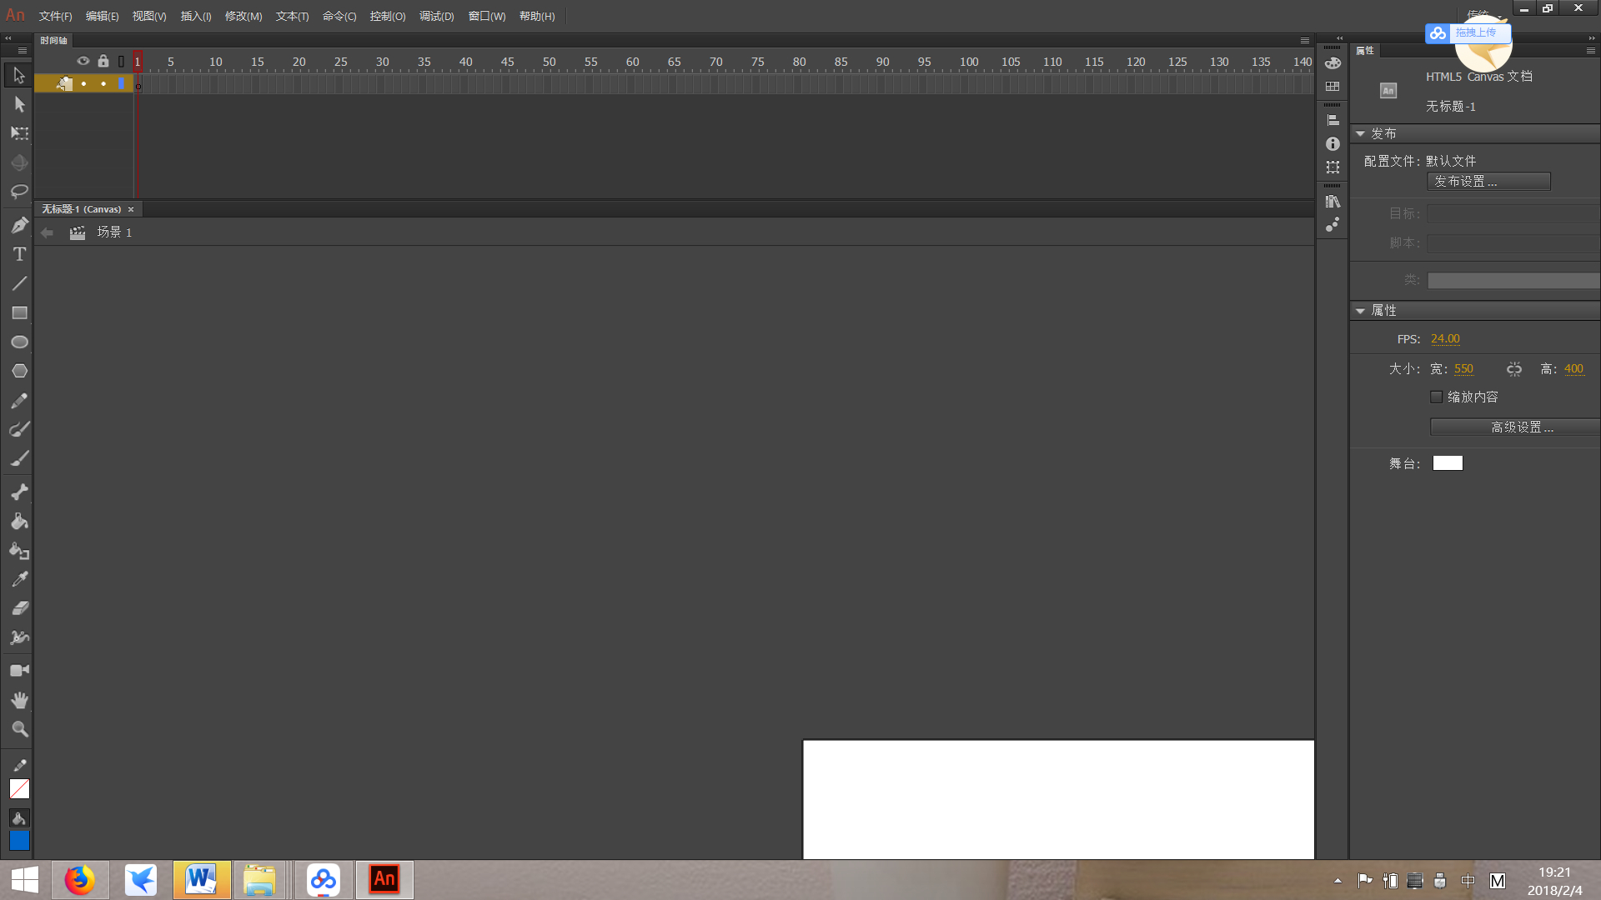Click the stage width value 550
The height and width of the screenshot is (900, 1601).
pos(1463,369)
